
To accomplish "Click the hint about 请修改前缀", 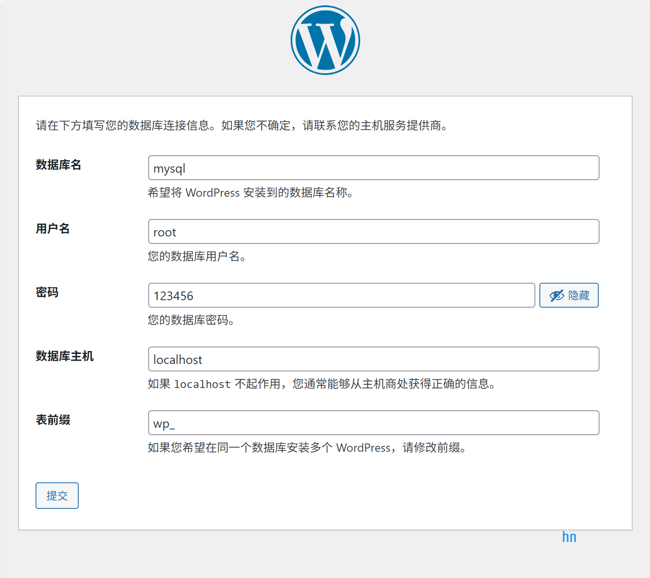I will 307,448.
